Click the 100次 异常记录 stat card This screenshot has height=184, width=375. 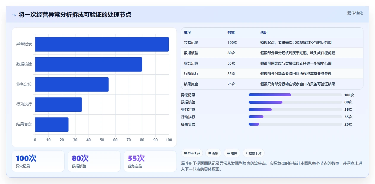pos(38,161)
